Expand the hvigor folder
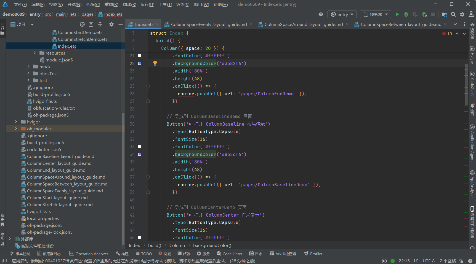The image size is (476, 264). point(16,122)
